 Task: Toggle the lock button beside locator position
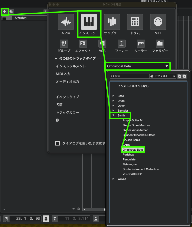click(46, 219)
